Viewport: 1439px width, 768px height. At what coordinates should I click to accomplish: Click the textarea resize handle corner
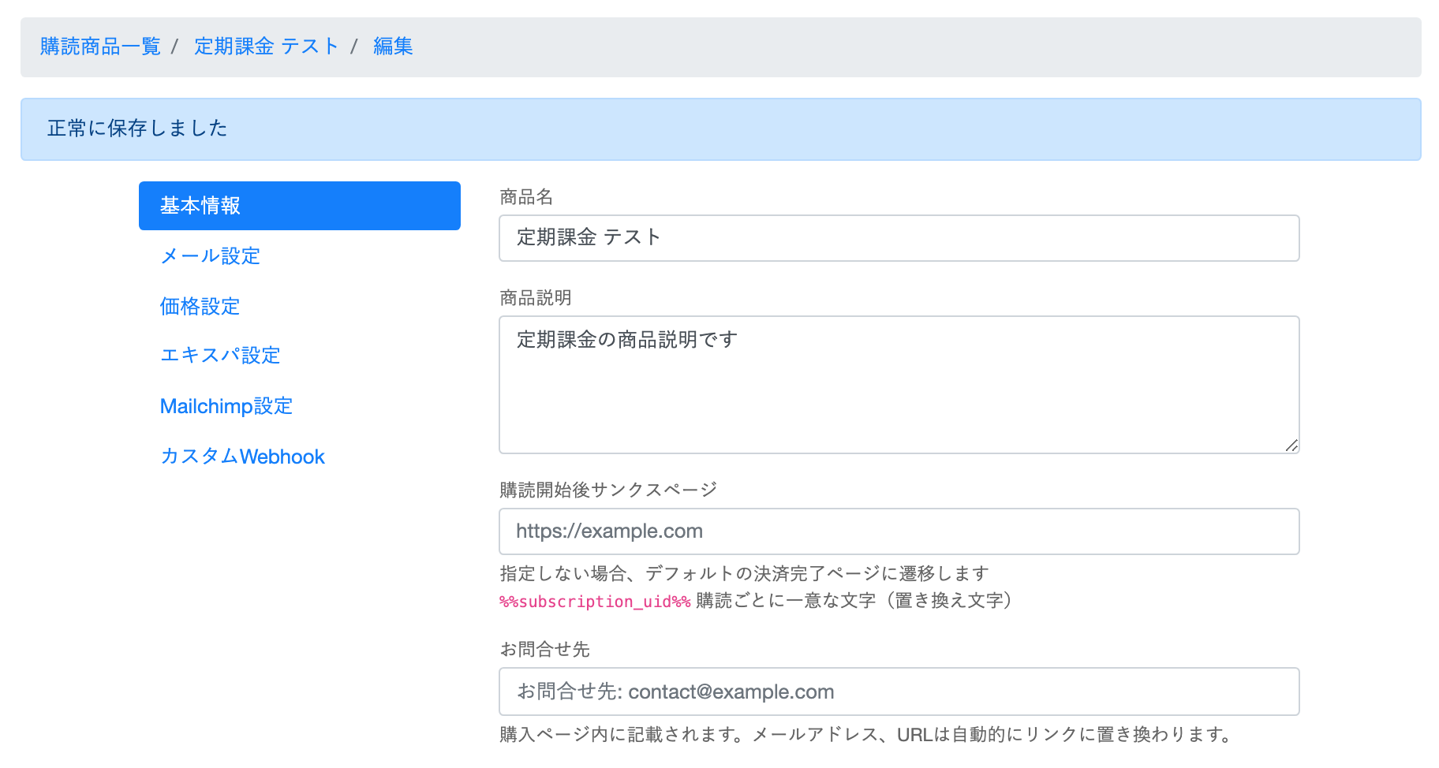point(1291,446)
